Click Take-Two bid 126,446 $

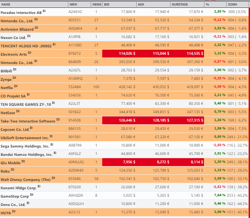(127, 120)
